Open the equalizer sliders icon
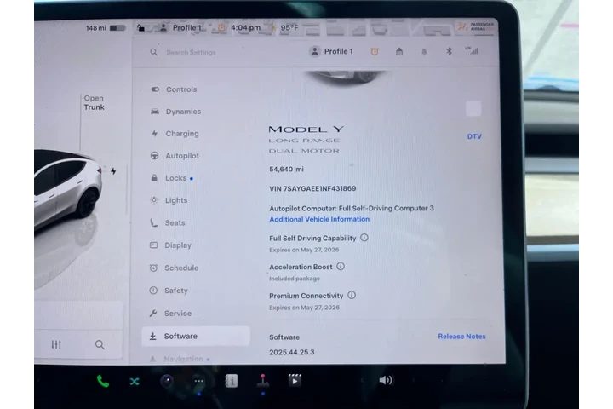The width and height of the screenshot is (613, 409). click(x=56, y=344)
